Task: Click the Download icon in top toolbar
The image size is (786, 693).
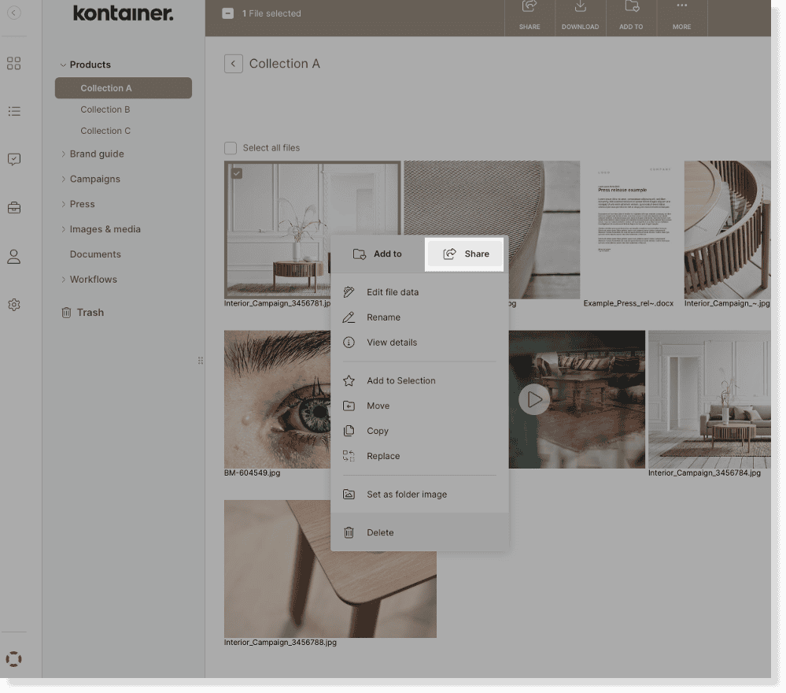Action: [x=580, y=8]
